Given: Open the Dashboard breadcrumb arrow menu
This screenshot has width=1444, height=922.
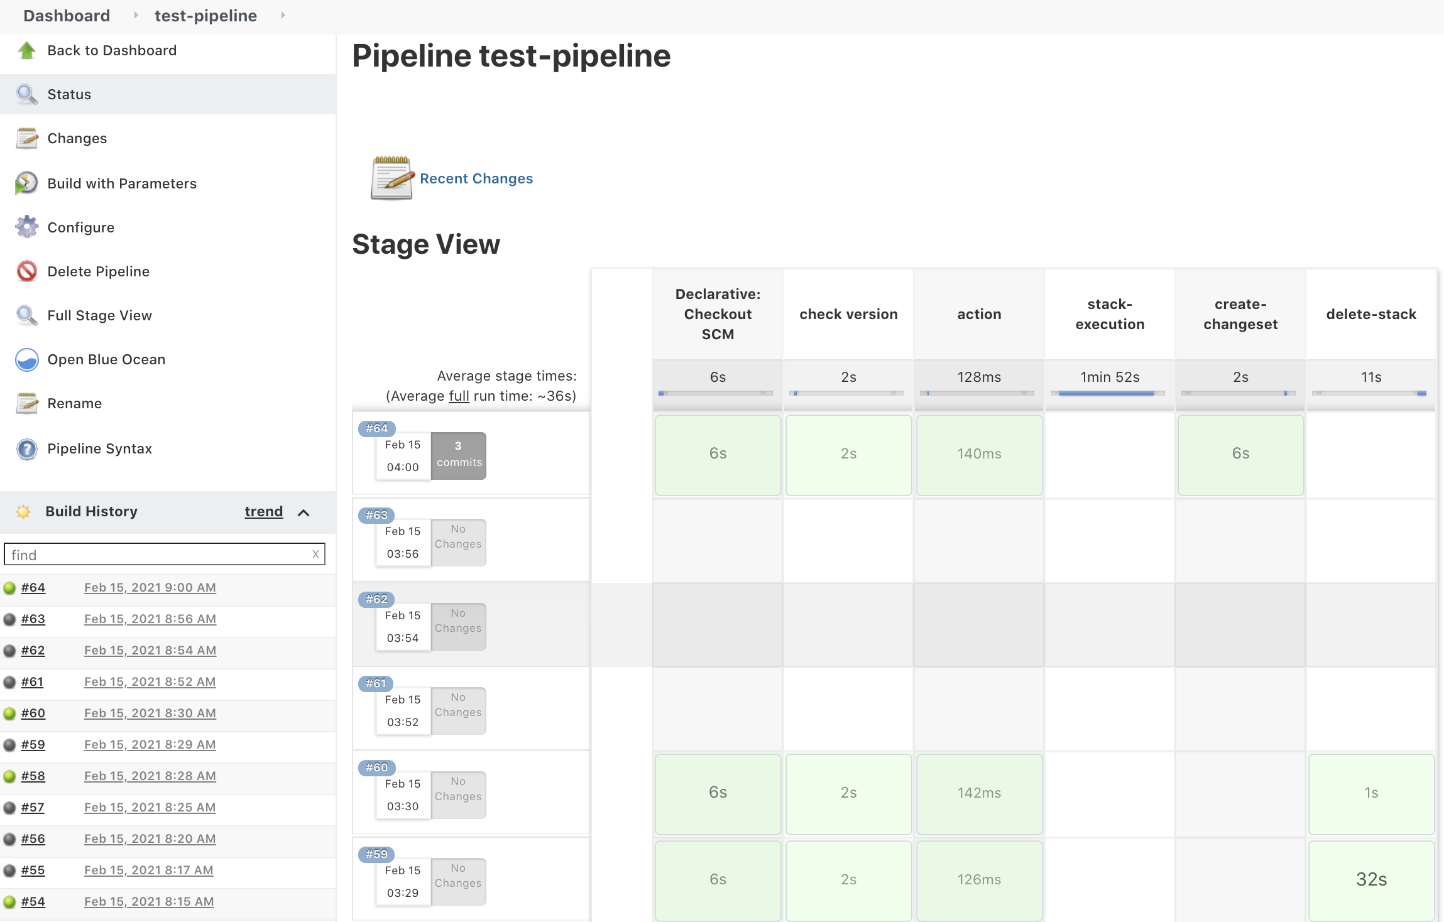Looking at the screenshot, I should tap(136, 15).
